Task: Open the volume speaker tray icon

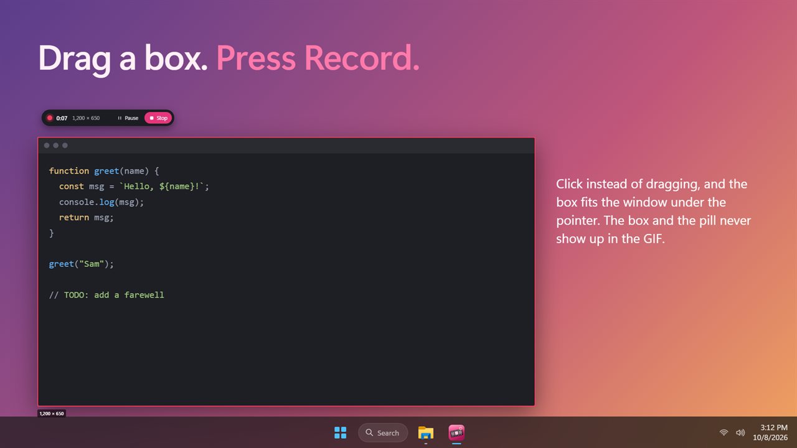Action: click(740, 432)
